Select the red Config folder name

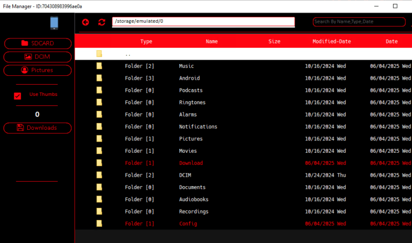pyautogui.click(x=188, y=223)
